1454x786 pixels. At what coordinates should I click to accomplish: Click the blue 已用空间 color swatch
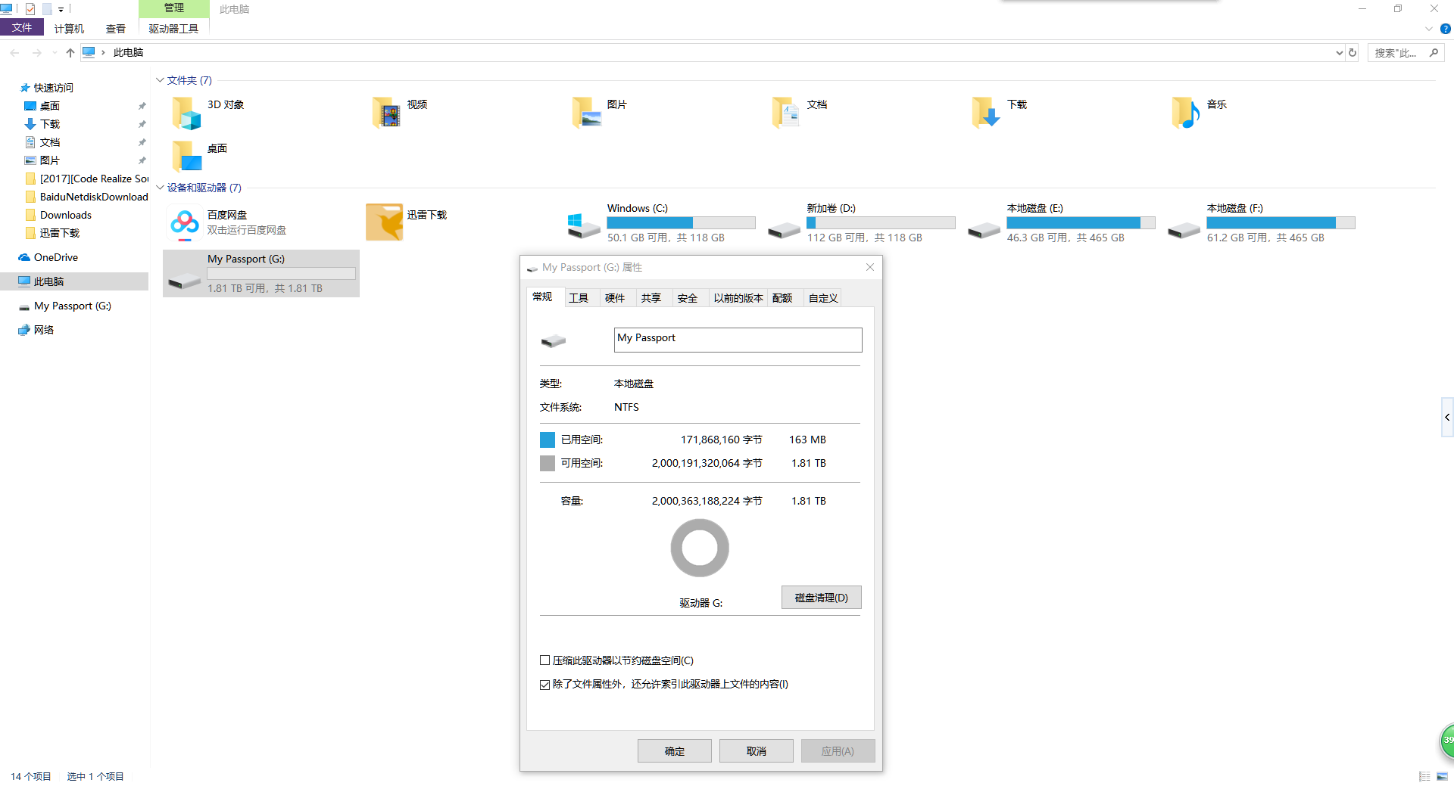click(x=548, y=440)
